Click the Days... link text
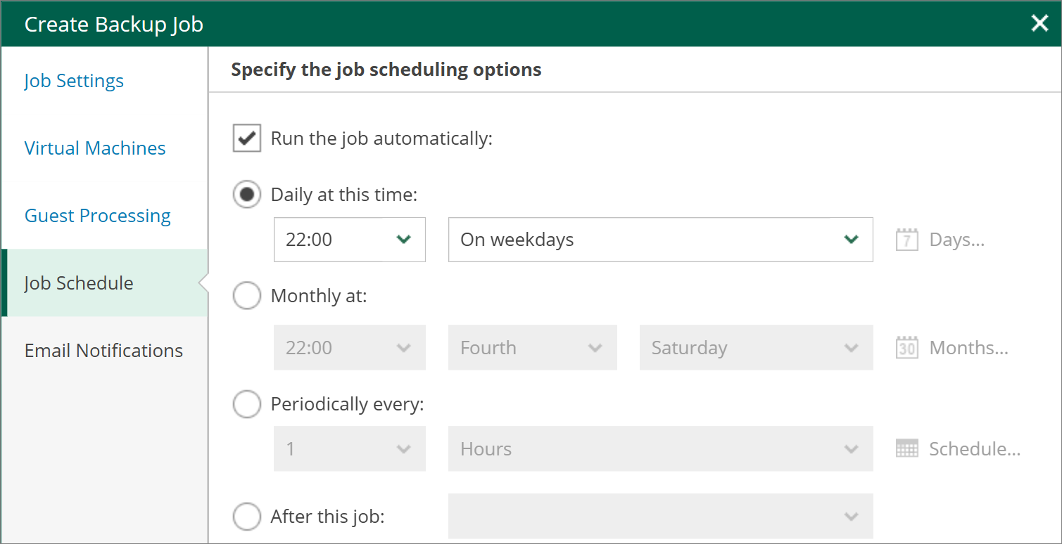 coord(957,240)
